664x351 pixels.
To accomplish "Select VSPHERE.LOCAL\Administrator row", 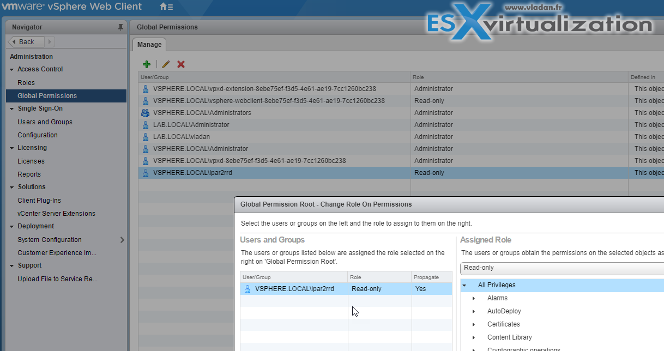I will point(401,149).
